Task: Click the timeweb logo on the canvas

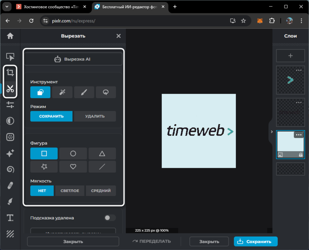Action: coord(200,130)
